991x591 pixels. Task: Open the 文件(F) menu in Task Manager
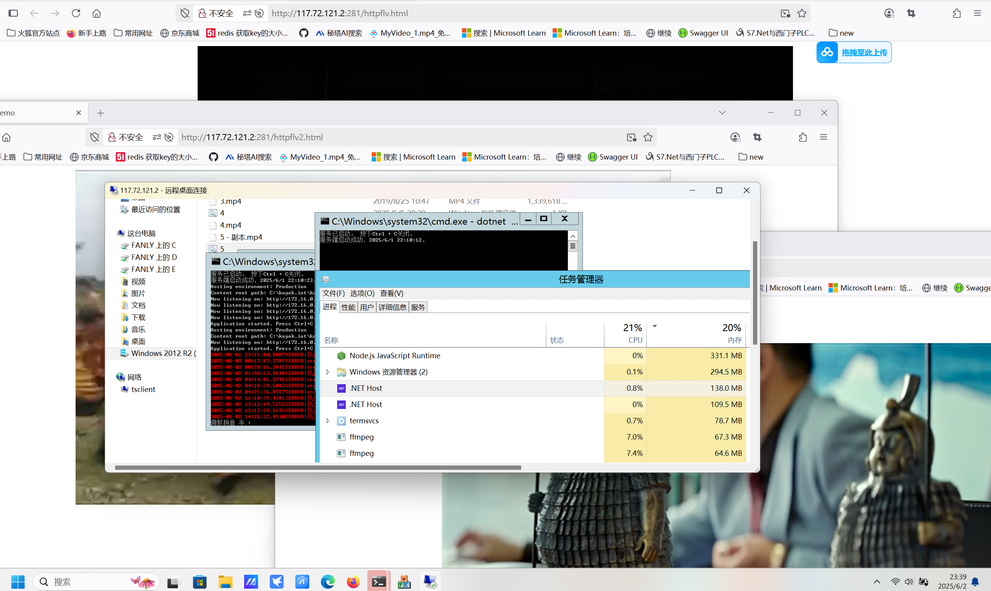333,293
